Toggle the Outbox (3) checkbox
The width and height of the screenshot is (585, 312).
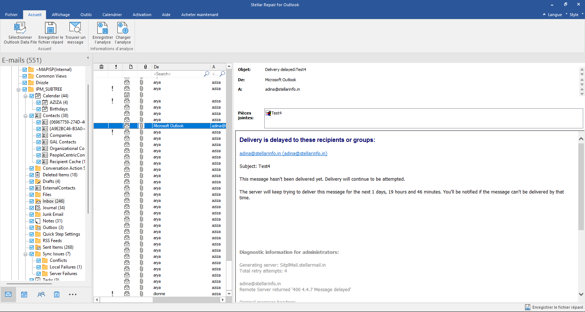pos(31,228)
